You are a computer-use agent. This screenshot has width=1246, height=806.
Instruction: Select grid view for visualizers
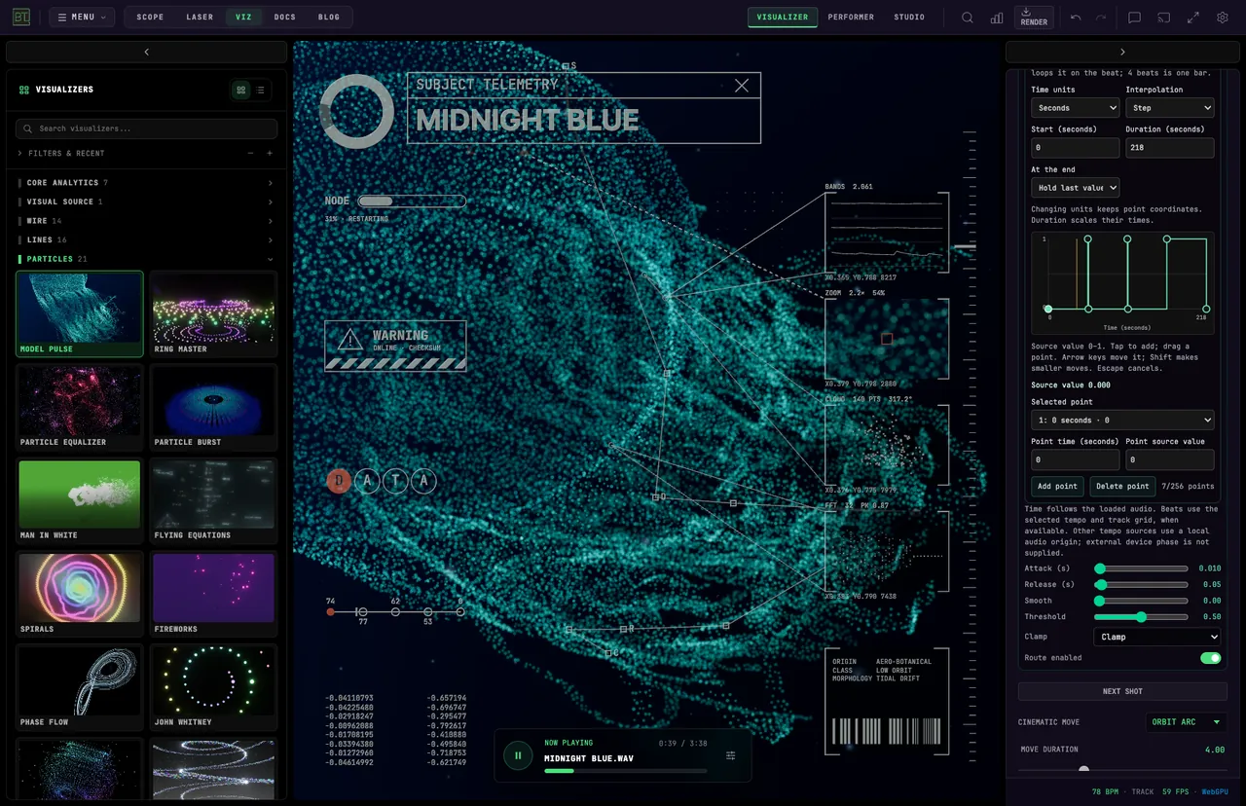point(241,90)
